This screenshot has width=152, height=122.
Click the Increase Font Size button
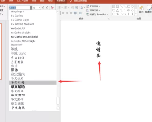click(43, 8)
